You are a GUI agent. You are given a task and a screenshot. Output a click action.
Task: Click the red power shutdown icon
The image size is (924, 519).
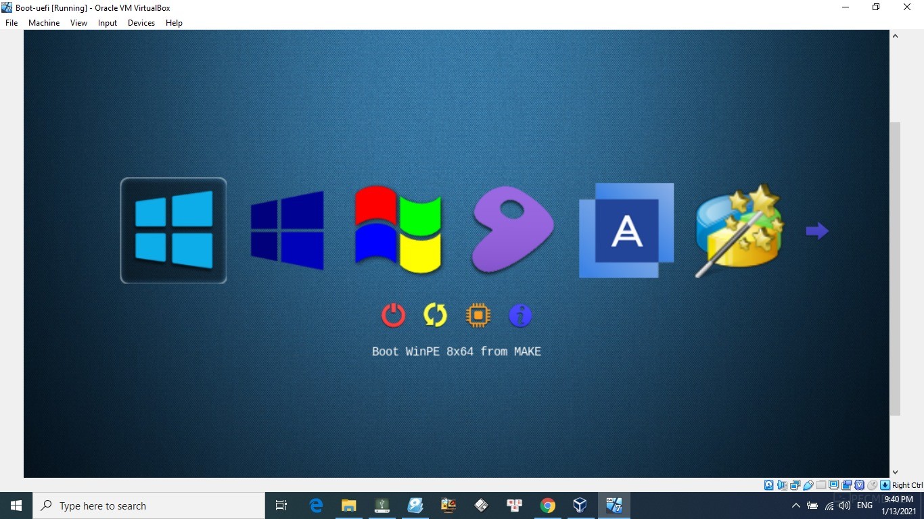pyautogui.click(x=394, y=315)
